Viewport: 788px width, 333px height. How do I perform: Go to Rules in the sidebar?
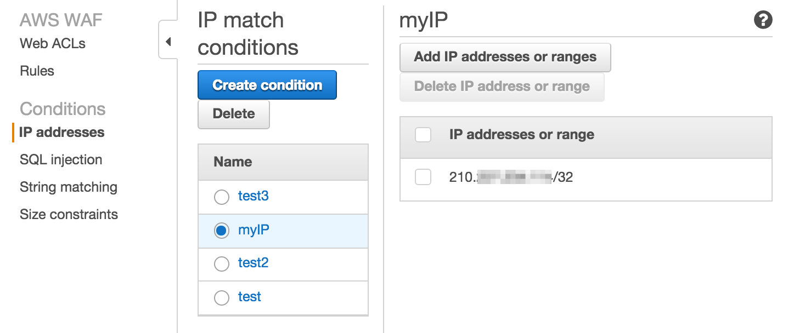pyautogui.click(x=37, y=71)
